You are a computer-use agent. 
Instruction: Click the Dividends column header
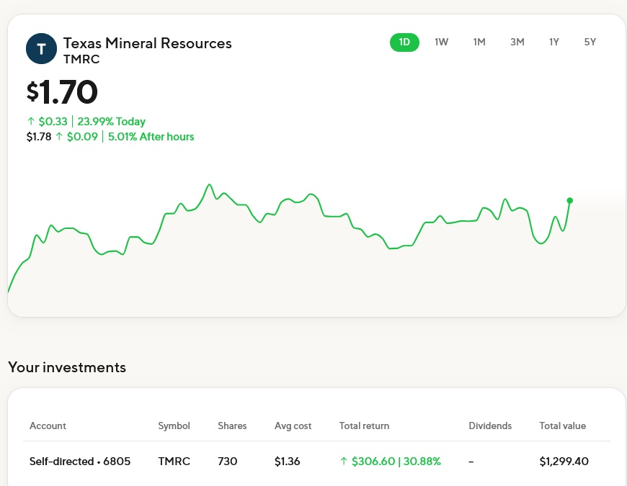pyautogui.click(x=489, y=426)
